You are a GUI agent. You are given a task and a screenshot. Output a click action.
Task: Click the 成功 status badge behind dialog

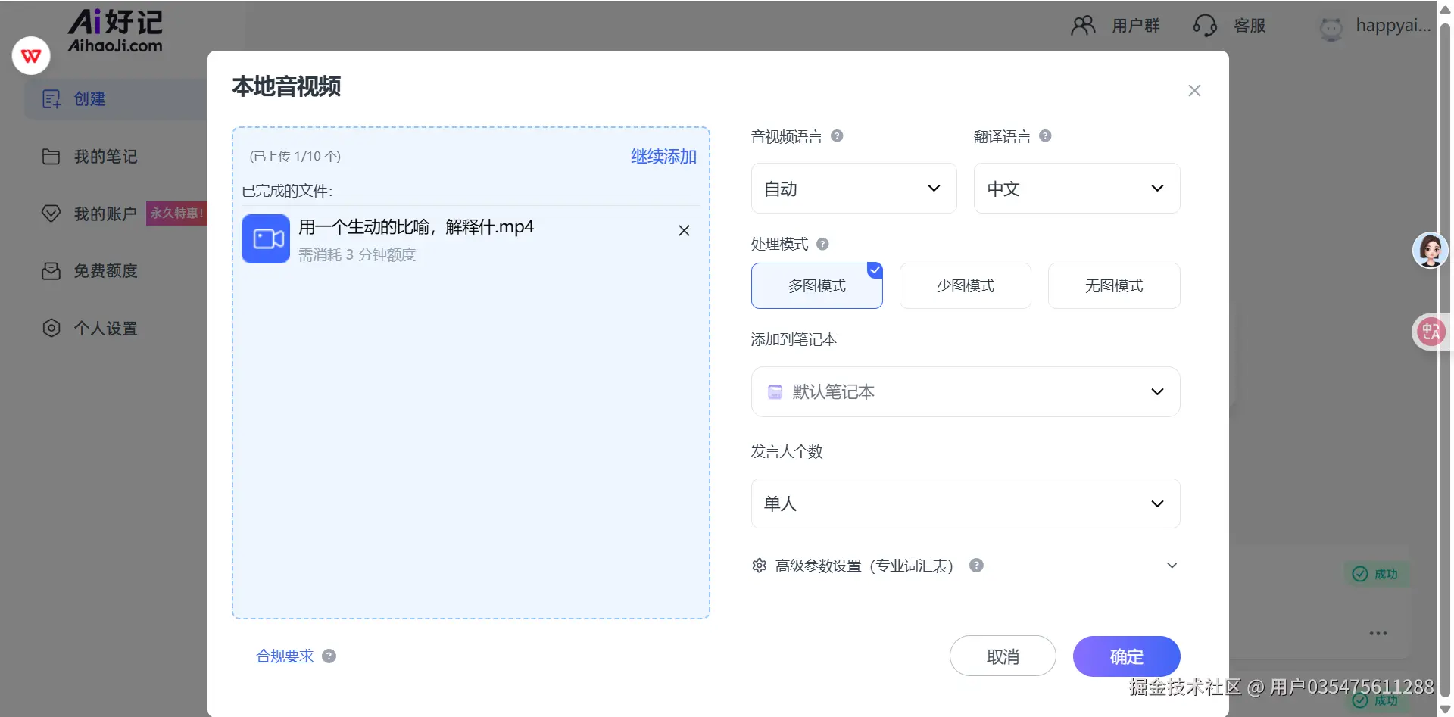click(x=1376, y=574)
